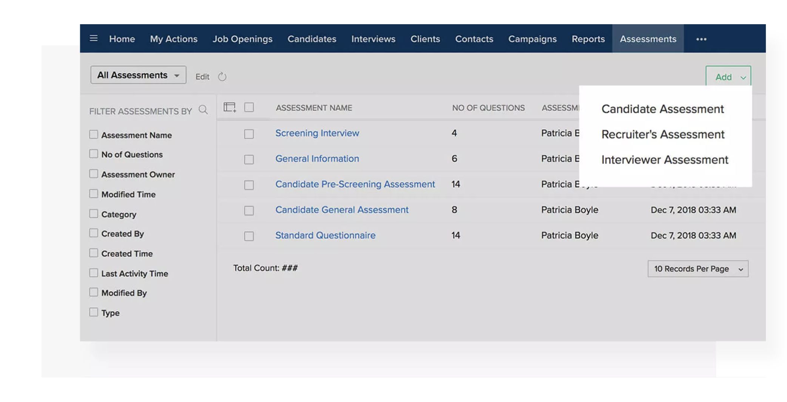787x402 pixels.
Task: Sort by the No of Questions column header
Action: (488, 108)
